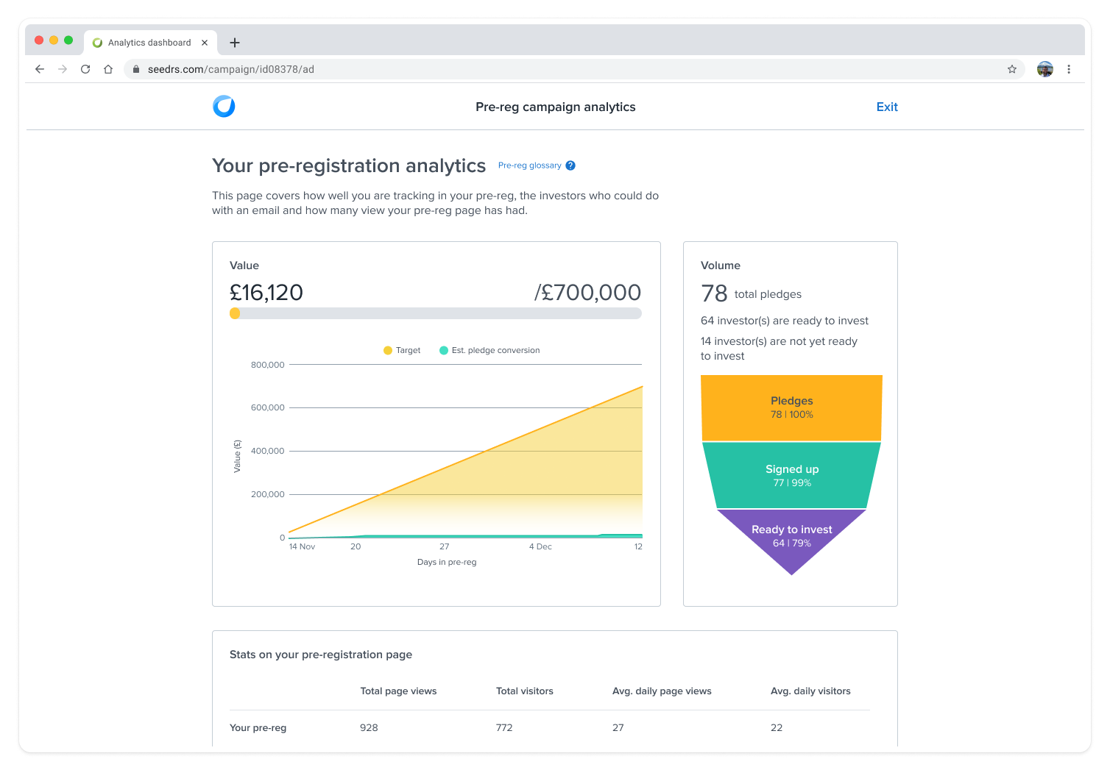This screenshot has width=1110, height=770.
Task: Click the 14 Nov x-axis label
Action: click(302, 546)
